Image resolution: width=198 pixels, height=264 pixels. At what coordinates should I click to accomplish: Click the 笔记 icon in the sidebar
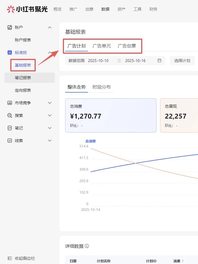10,128
